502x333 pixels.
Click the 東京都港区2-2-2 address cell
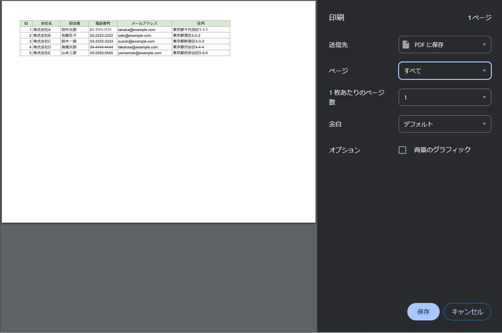coord(201,35)
